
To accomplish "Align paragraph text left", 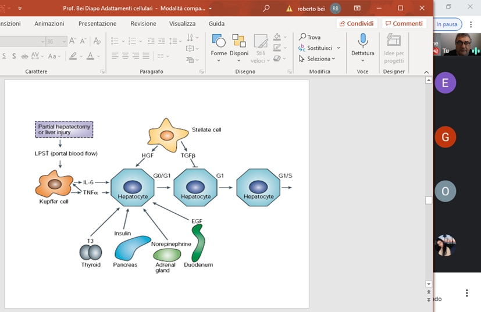I will tap(115, 56).
